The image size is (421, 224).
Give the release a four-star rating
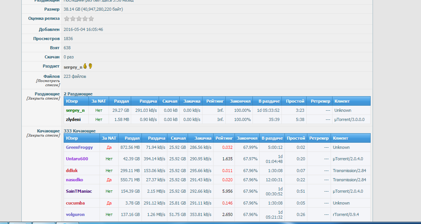85,19
